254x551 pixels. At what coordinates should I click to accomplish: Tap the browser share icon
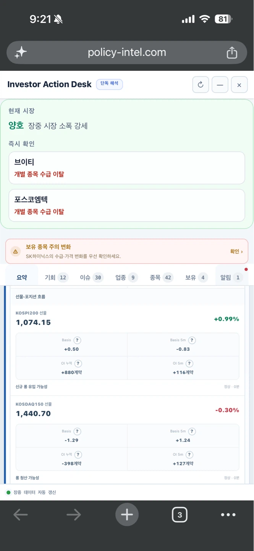[232, 52]
